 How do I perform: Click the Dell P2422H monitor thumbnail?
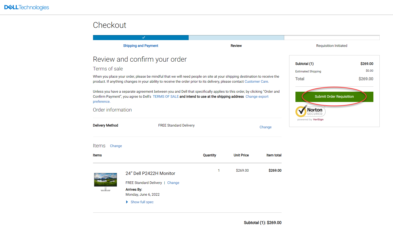coord(106,182)
